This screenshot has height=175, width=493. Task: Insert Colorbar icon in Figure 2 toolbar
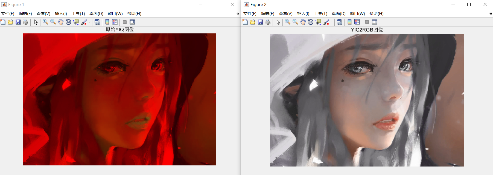349,22
